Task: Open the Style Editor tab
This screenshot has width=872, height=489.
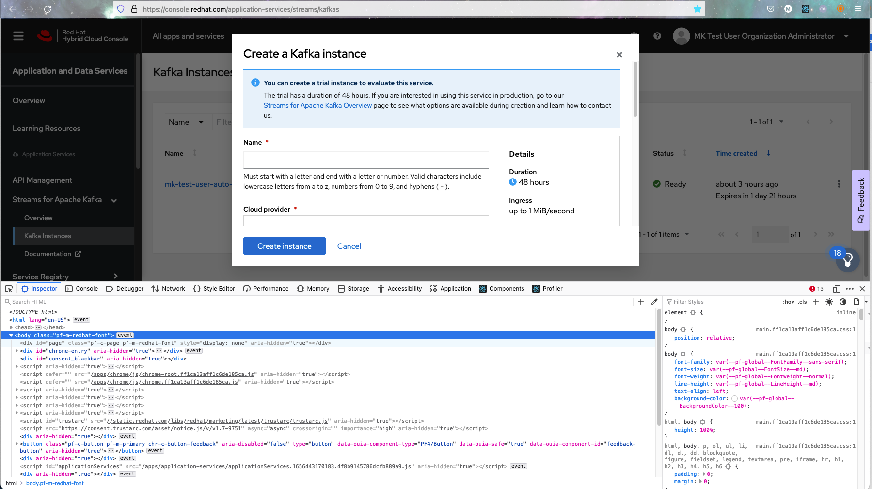Action: (x=214, y=289)
